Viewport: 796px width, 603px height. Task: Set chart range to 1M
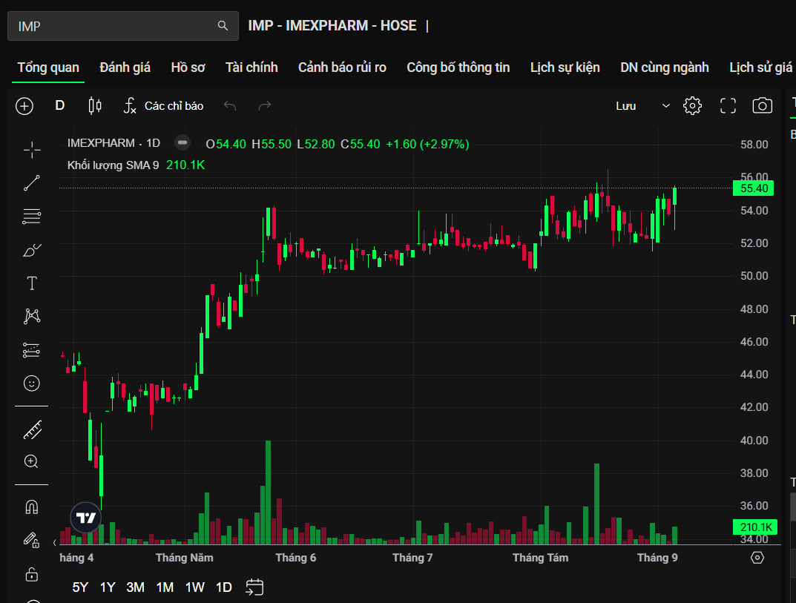pos(165,587)
